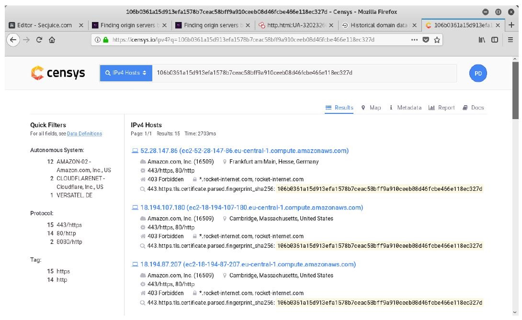Click the green secure-connection padlock
The width and height of the screenshot is (522, 320).
tap(106, 40)
